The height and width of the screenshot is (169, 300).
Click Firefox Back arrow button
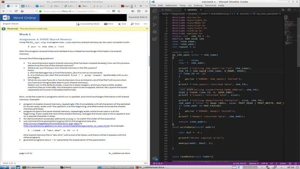coord(4,11)
